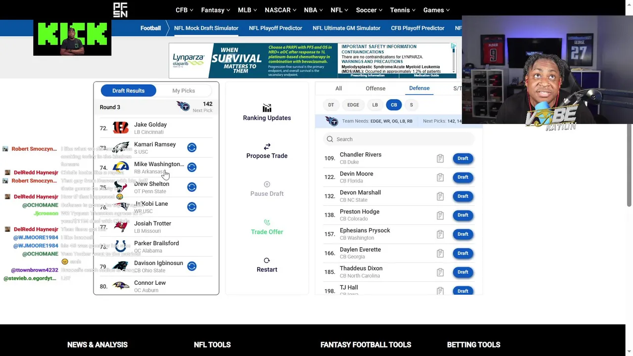Screen dimensions: 633x356
Task: Open Preston Hodge clipboard icon
Action: tap(440, 215)
